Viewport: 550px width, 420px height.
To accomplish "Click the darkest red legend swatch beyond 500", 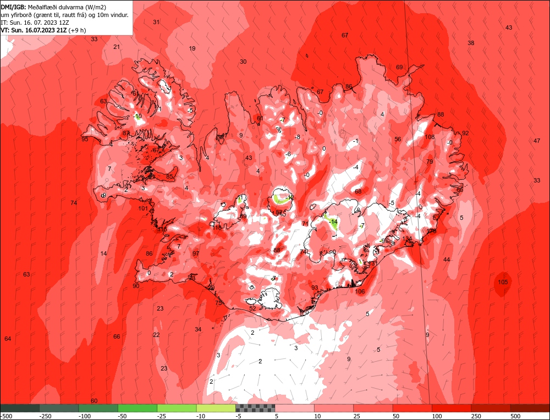I will [x=530, y=408].
